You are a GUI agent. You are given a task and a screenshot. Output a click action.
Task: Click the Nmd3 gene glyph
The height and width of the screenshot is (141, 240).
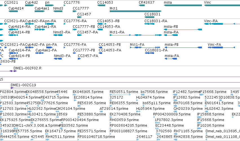tap(58, 11)
